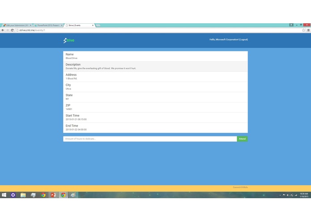Click the volume icon in the system tray
This screenshot has width=311, height=221.
[x=288, y=195]
